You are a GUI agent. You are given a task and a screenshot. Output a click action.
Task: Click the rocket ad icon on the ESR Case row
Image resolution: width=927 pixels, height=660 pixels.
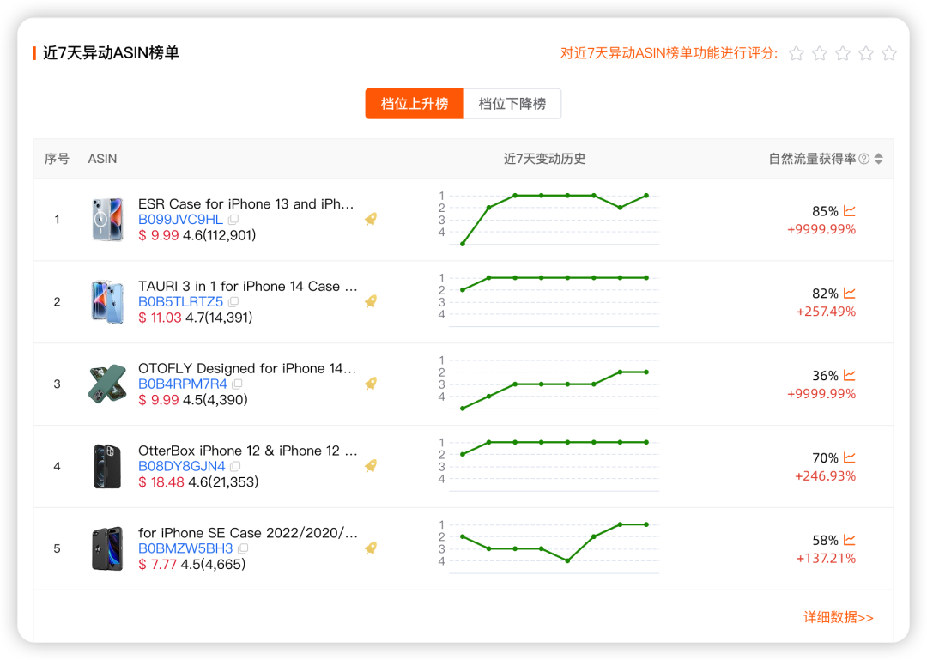(x=370, y=219)
